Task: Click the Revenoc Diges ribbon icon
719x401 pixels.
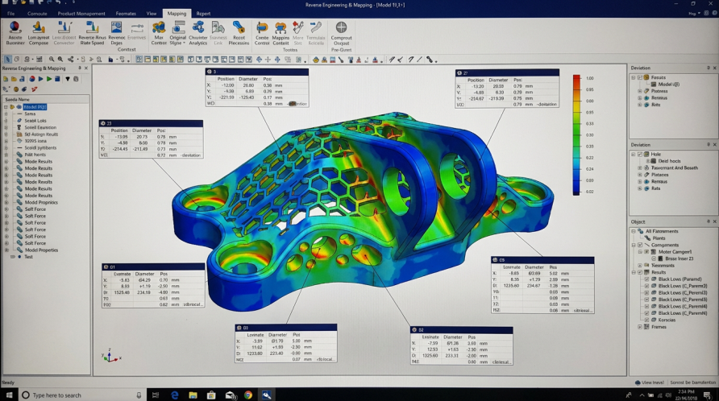Action: point(116,27)
